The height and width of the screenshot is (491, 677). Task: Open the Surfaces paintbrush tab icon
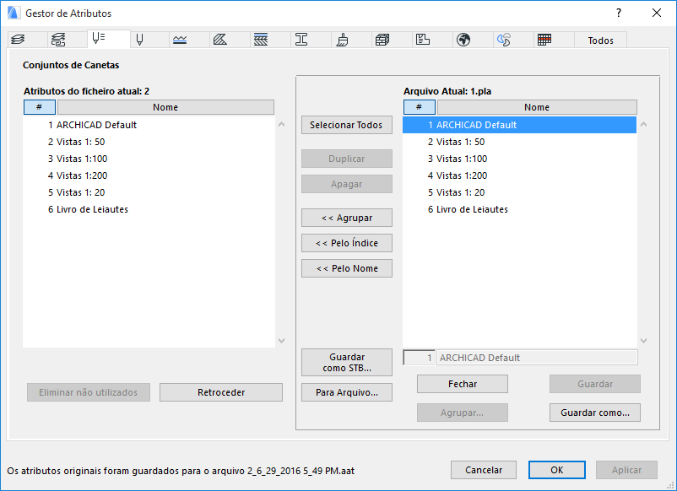tap(342, 40)
